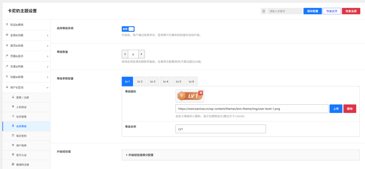Click the star icon beside 用户勋章
Image resolution: width=365 pixels, height=169 pixels.
(x=13, y=145)
